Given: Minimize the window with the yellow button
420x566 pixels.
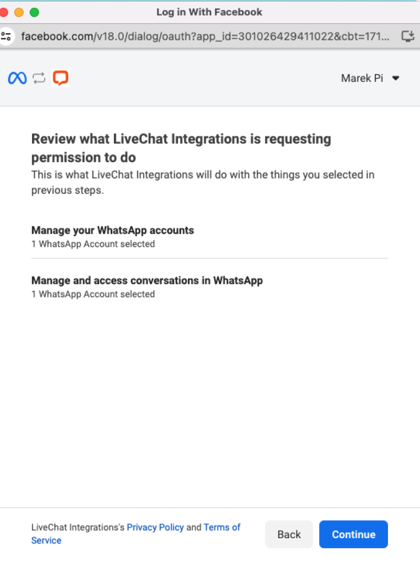Looking at the screenshot, I should 19,13.
